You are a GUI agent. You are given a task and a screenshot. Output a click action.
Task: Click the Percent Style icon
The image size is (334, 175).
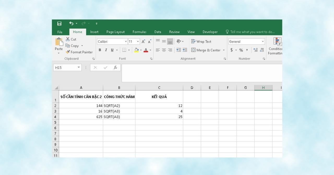(241, 50)
